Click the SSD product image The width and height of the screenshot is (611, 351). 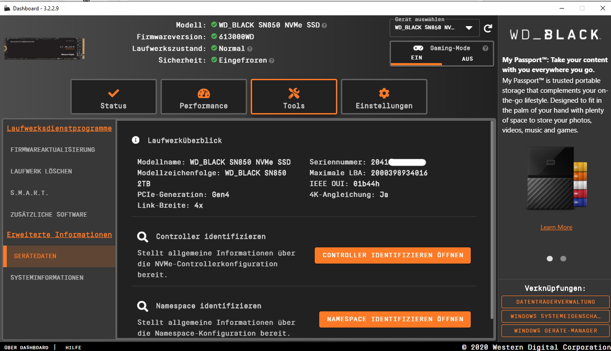(x=45, y=49)
